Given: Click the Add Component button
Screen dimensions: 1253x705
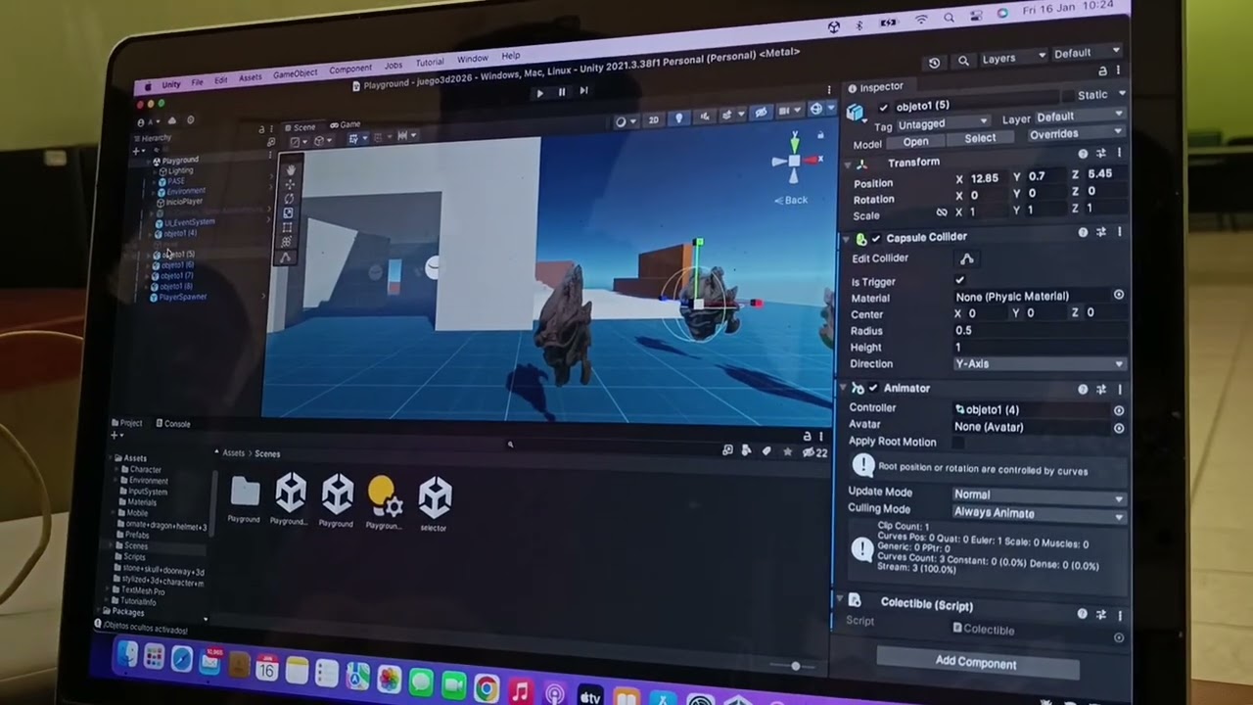Looking at the screenshot, I should 976,663.
